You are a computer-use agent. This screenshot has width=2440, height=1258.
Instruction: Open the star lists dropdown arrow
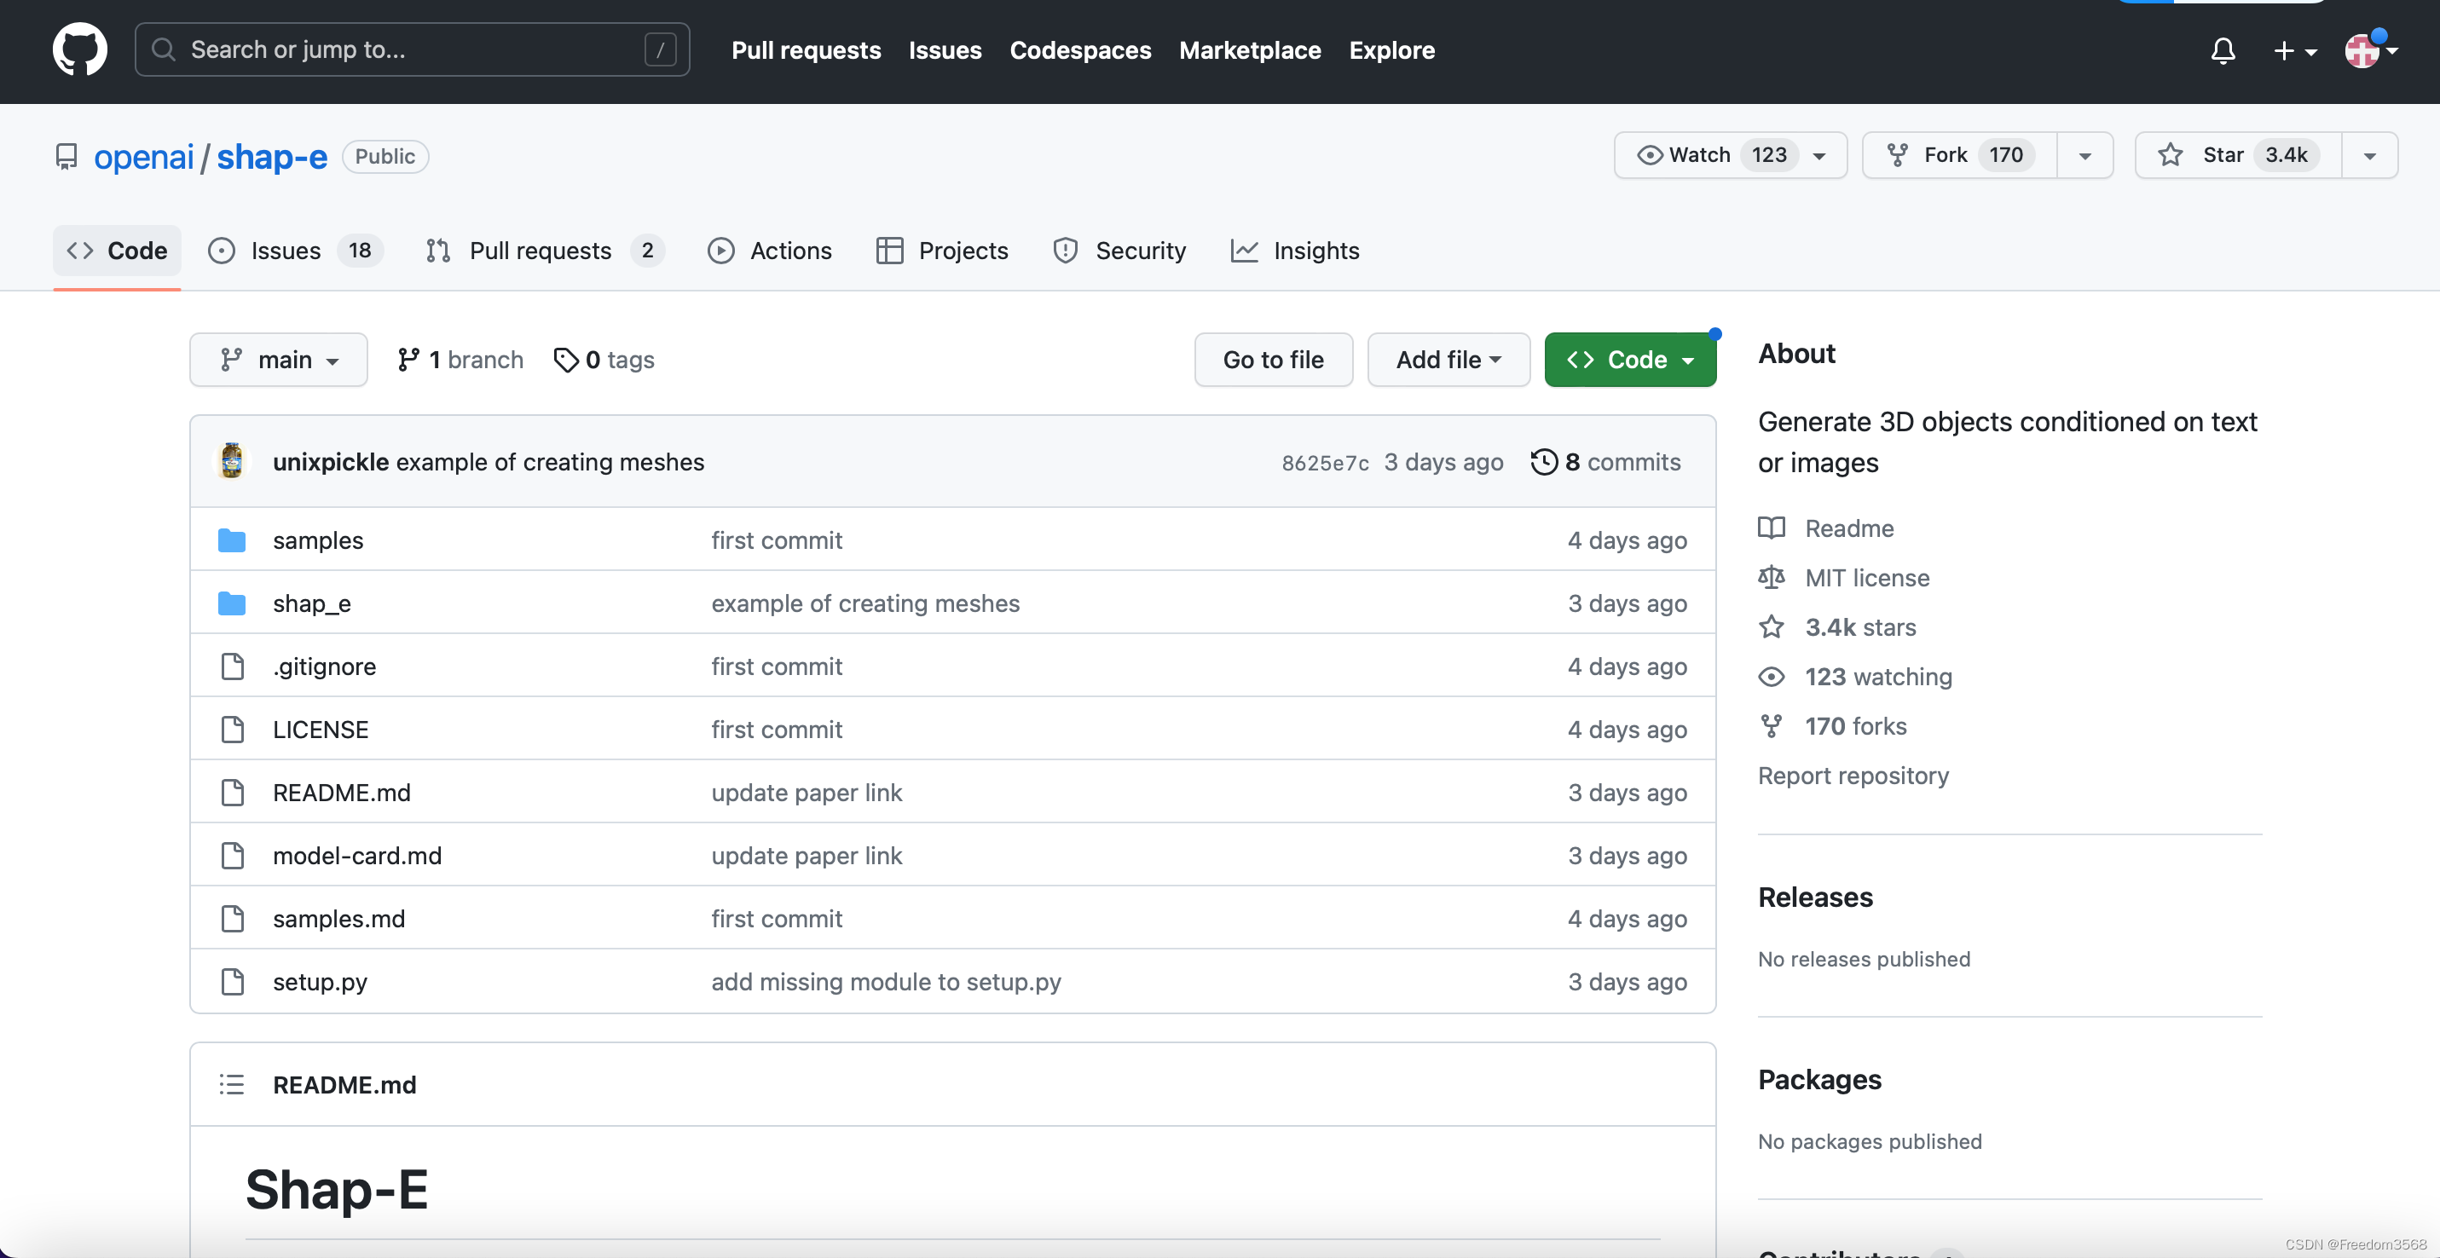tap(2369, 155)
